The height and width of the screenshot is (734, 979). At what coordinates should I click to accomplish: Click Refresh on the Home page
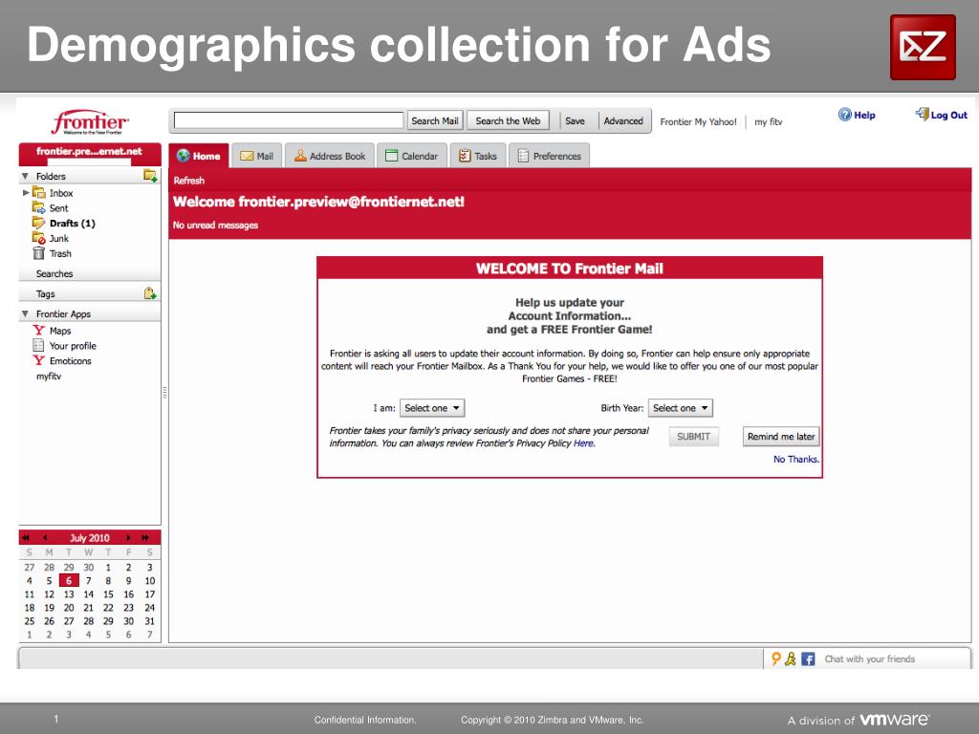[188, 181]
